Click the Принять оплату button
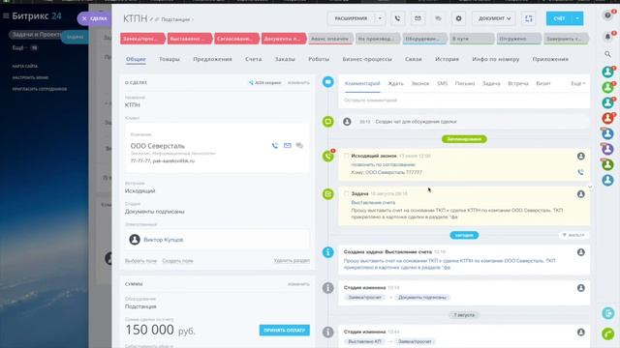620x348 pixels. point(284,330)
